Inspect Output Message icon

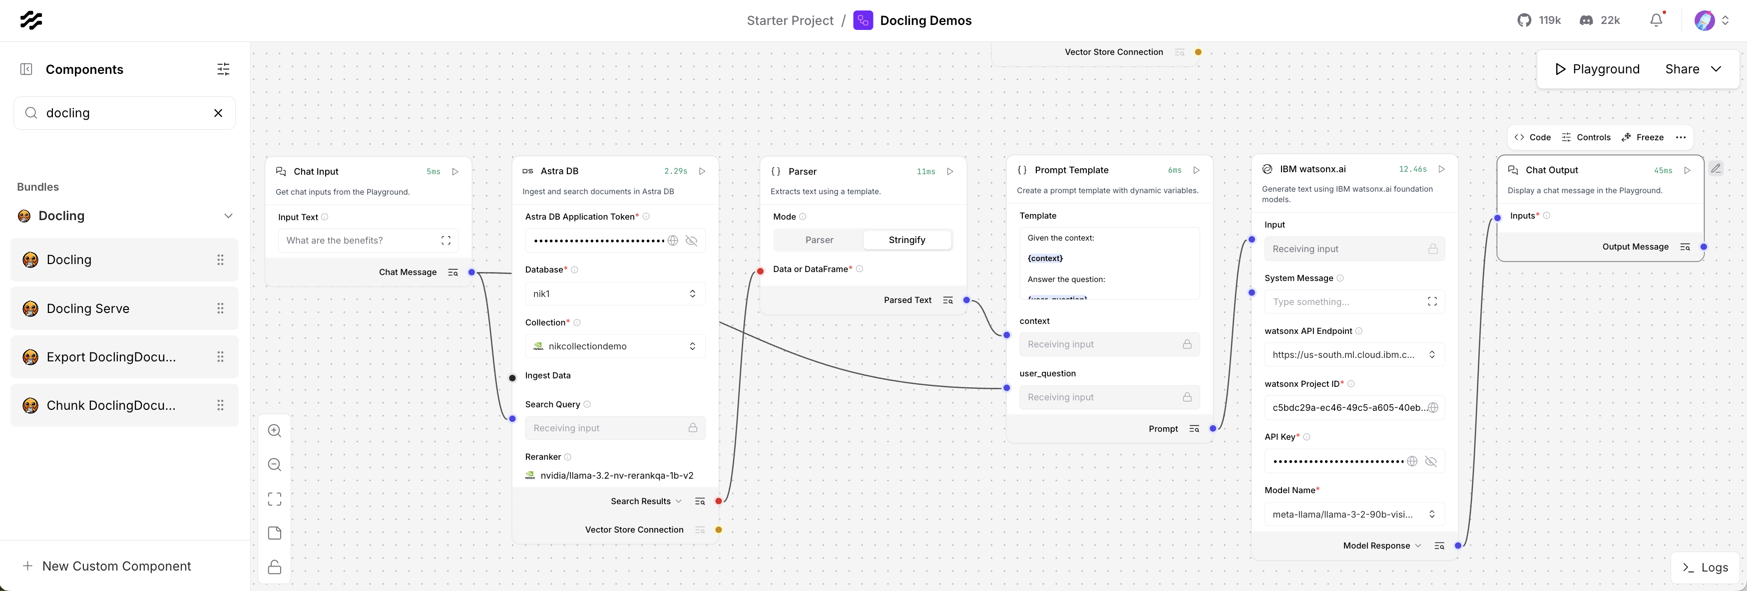(x=1685, y=247)
